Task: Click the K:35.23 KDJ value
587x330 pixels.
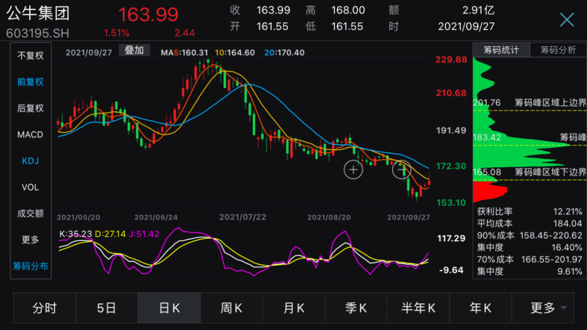Action: point(75,234)
